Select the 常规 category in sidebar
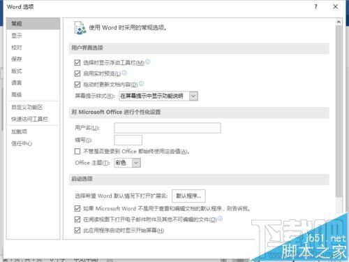Viewport: 349px width, 262px height. (x=33, y=24)
